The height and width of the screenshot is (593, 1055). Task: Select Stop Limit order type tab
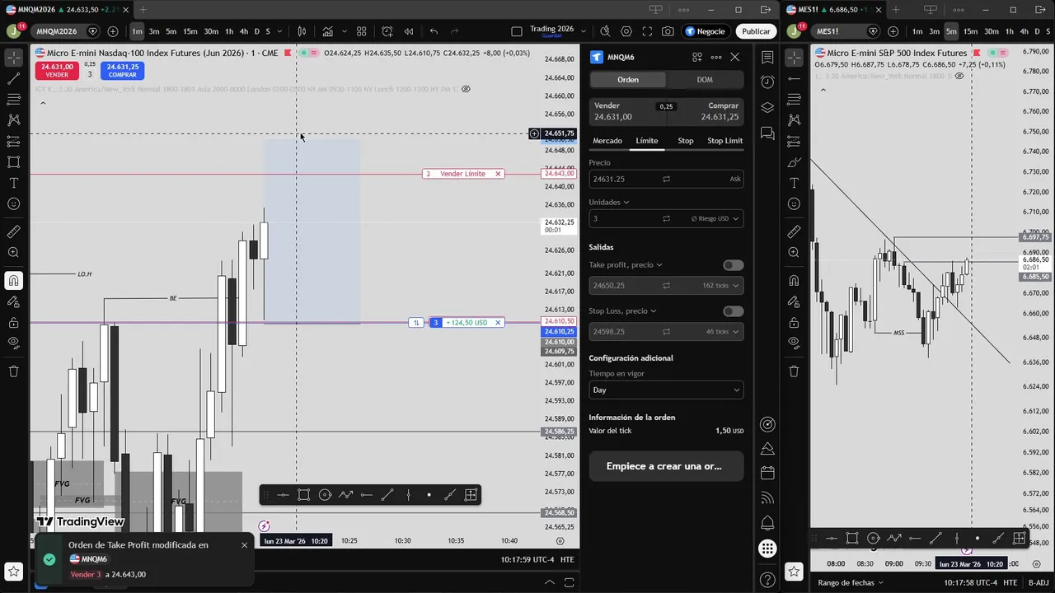click(724, 141)
